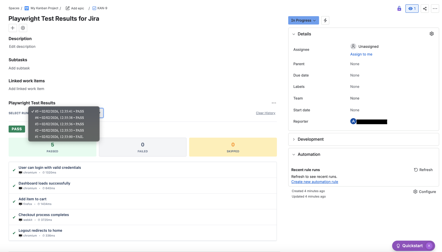The height and width of the screenshot is (252, 442).
Task: Open the In Progress status dropdown
Action: (303, 20)
